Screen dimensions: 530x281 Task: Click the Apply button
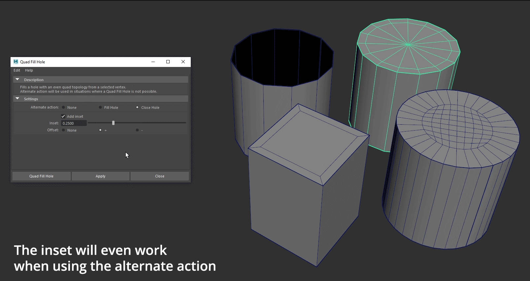click(101, 176)
